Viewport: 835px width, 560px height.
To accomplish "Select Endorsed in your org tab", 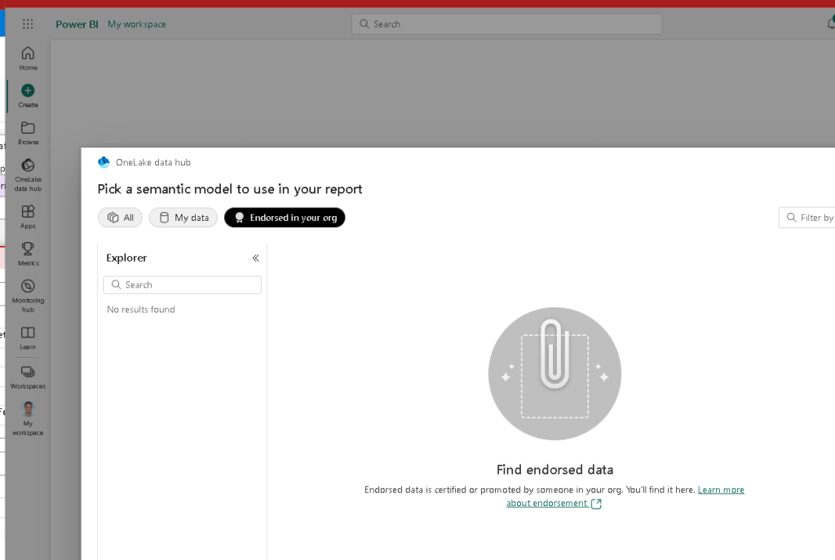I will tap(285, 217).
